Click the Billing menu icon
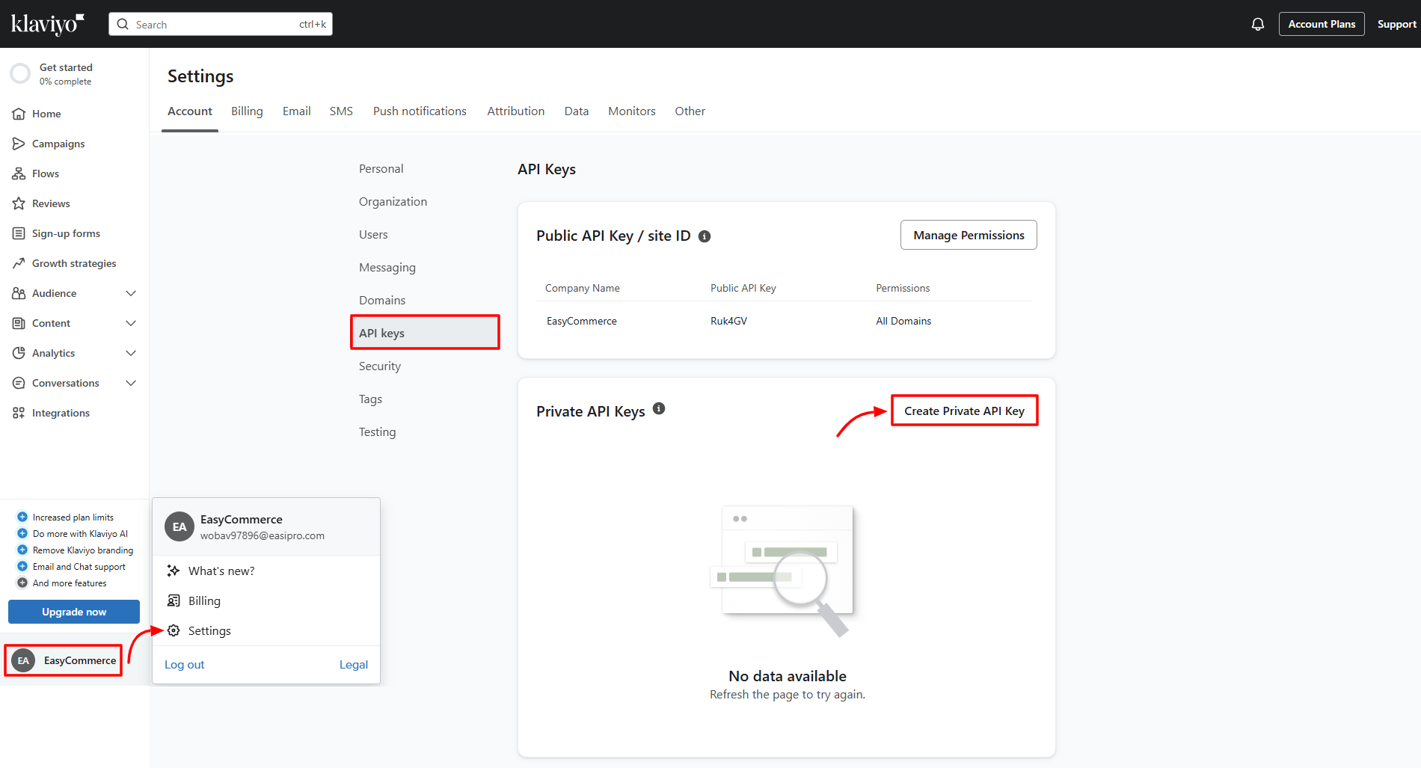This screenshot has width=1421, height=768. point(174,600)
